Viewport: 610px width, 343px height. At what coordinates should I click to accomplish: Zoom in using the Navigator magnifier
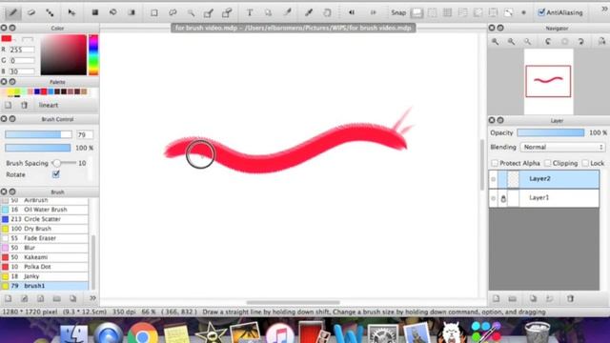(496, 42)
